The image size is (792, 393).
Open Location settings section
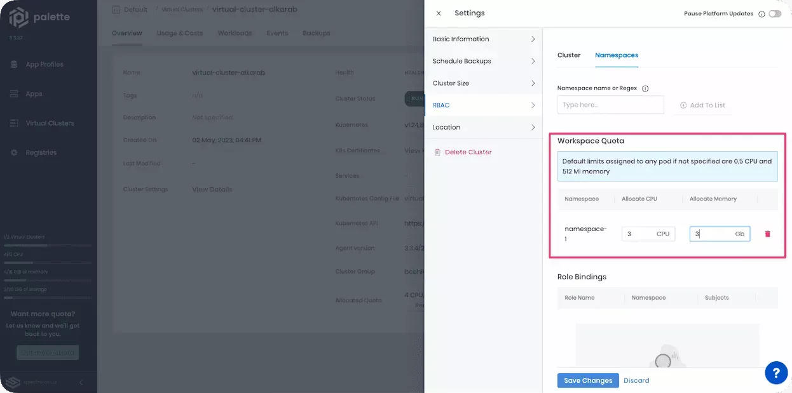point(483,128)
